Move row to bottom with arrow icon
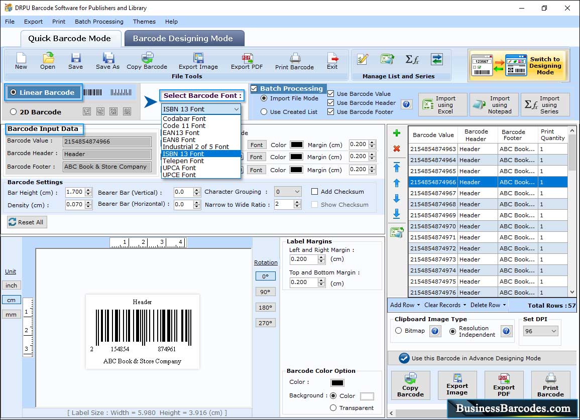Image resolution: width=580 pixels, height=420 pixels. coord(397,214)
